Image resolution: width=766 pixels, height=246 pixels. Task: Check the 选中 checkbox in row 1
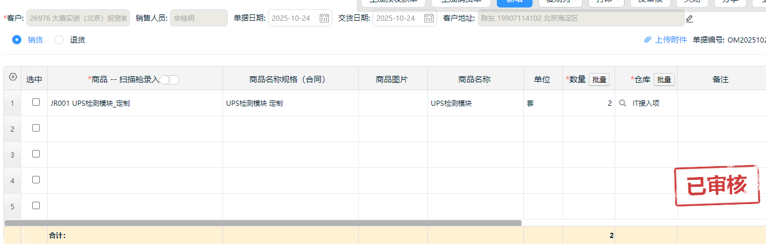click(36, 102)
